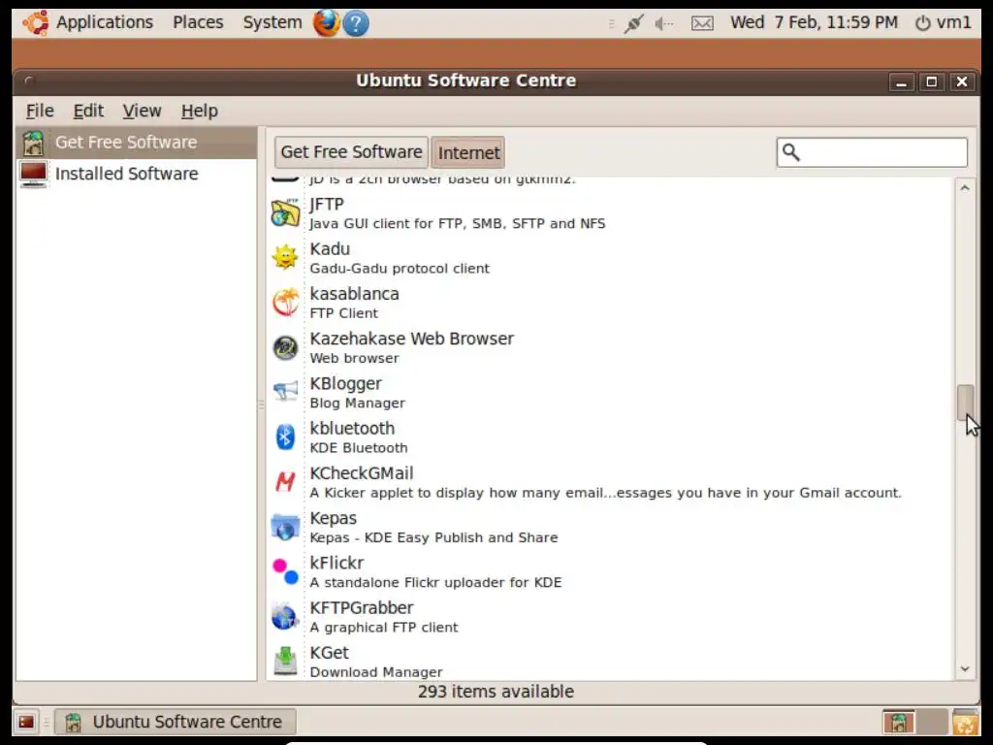This screenshot has width=993, height=745.
Task: Select the Kepas entry title
Action: pyautogui.click(x=334, y=518)
